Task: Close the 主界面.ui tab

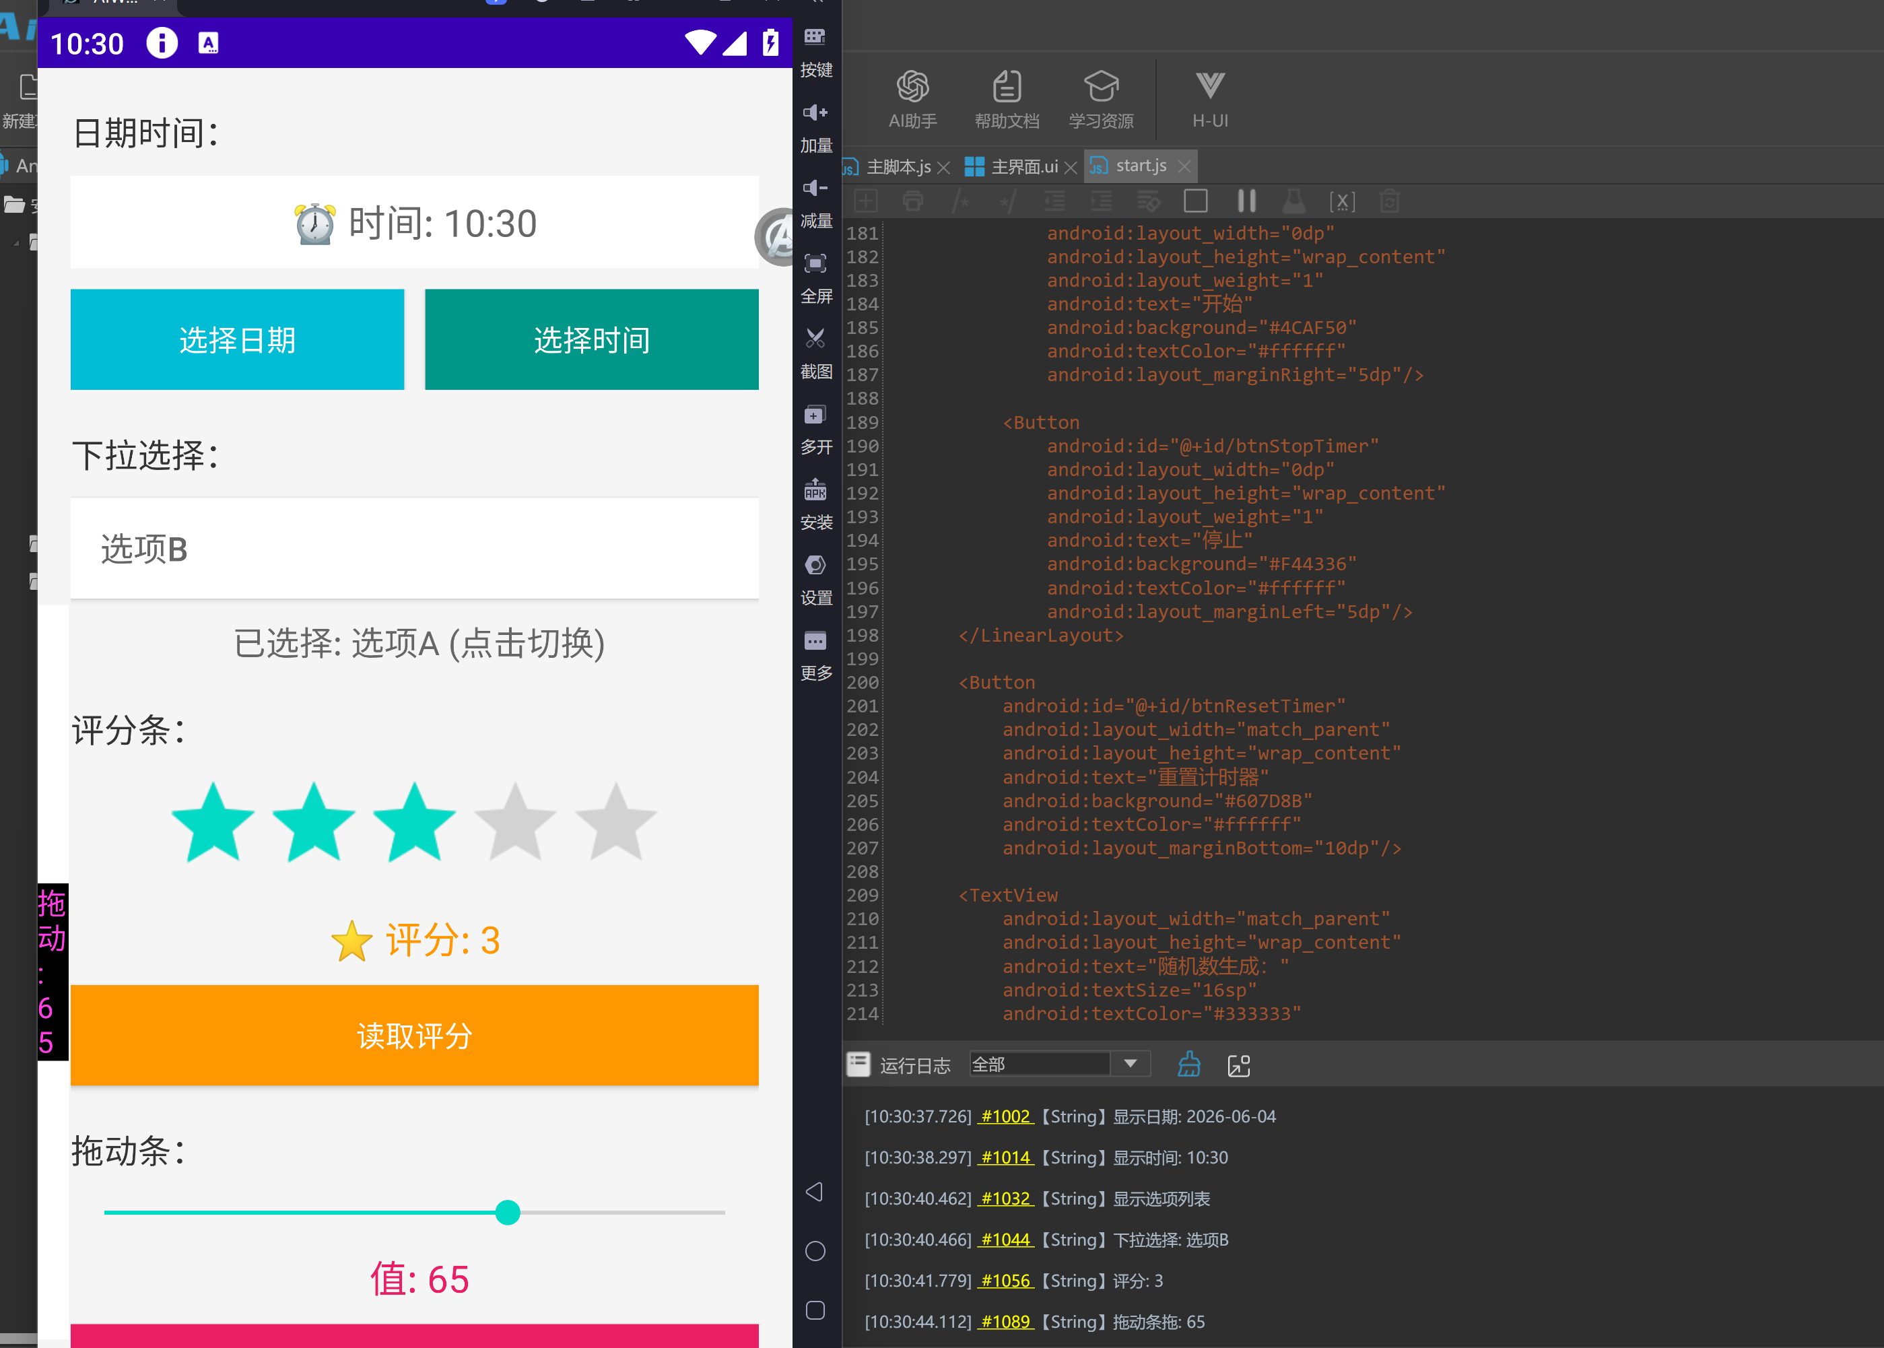Action: 1071,168
